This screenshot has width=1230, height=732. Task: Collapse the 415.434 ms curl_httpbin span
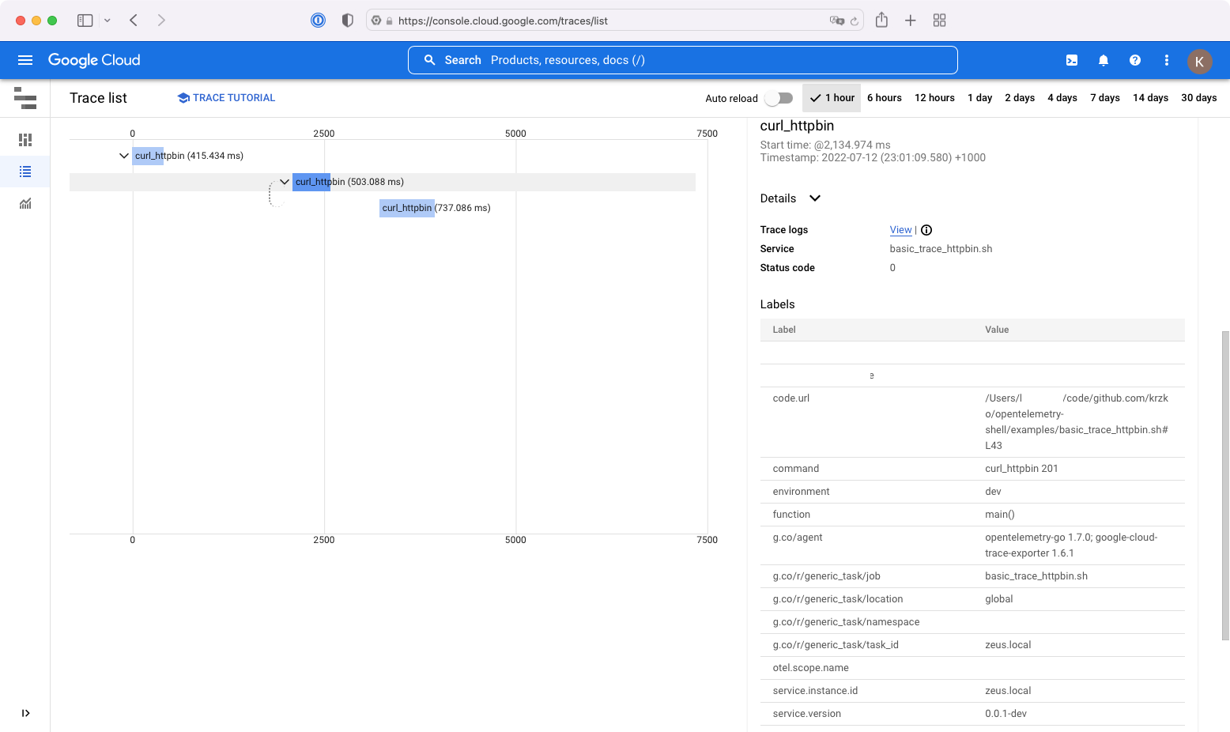tap(124, 156)
